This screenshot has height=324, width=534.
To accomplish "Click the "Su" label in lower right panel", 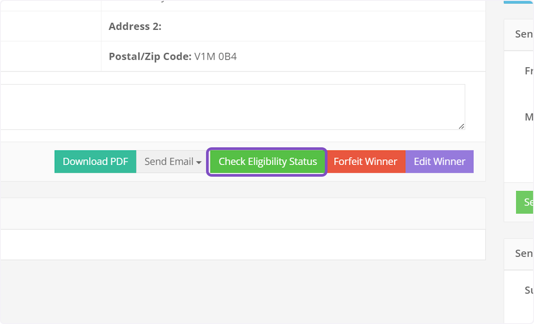I will pos(529,290).
